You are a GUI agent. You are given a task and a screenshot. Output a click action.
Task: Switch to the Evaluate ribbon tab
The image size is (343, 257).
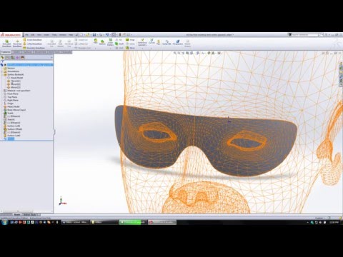tap(66, 52)
